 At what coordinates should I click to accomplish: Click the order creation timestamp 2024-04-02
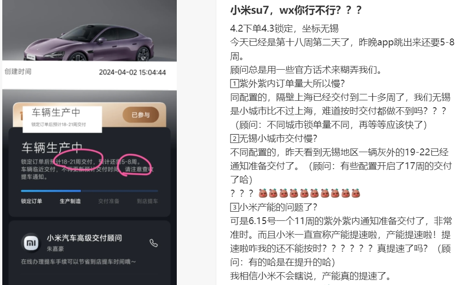point(132,72)
